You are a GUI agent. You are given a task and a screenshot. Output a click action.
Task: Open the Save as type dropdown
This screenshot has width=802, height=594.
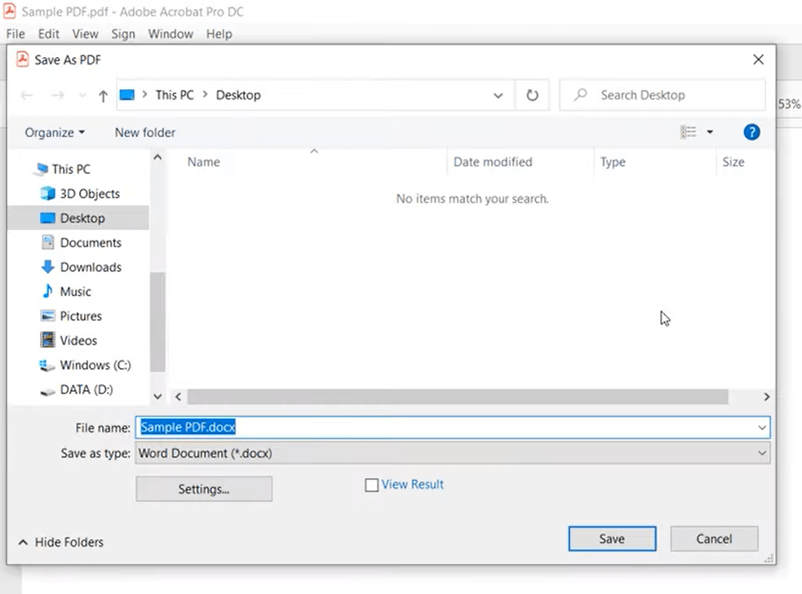761,453
